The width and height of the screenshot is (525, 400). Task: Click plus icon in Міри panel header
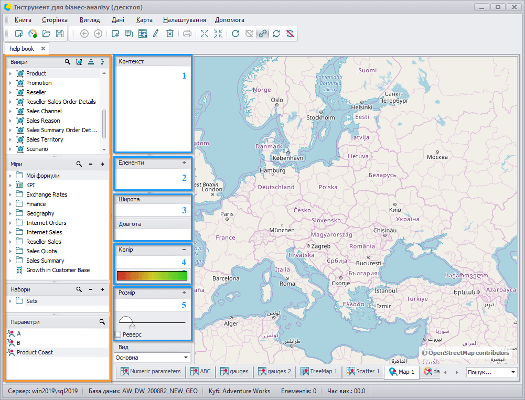coord(102,164)
